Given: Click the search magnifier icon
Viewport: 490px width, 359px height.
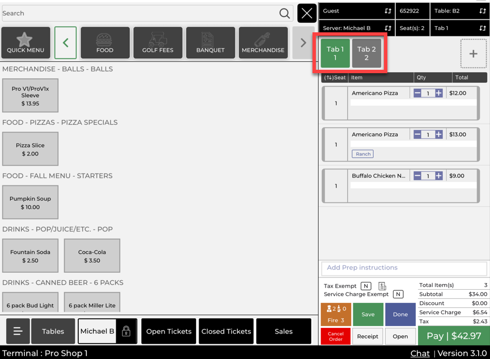Looking at the screenshot, I should pos(285,14).
